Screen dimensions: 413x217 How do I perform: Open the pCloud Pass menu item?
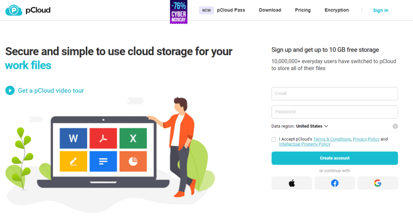[x=231, y=10]
